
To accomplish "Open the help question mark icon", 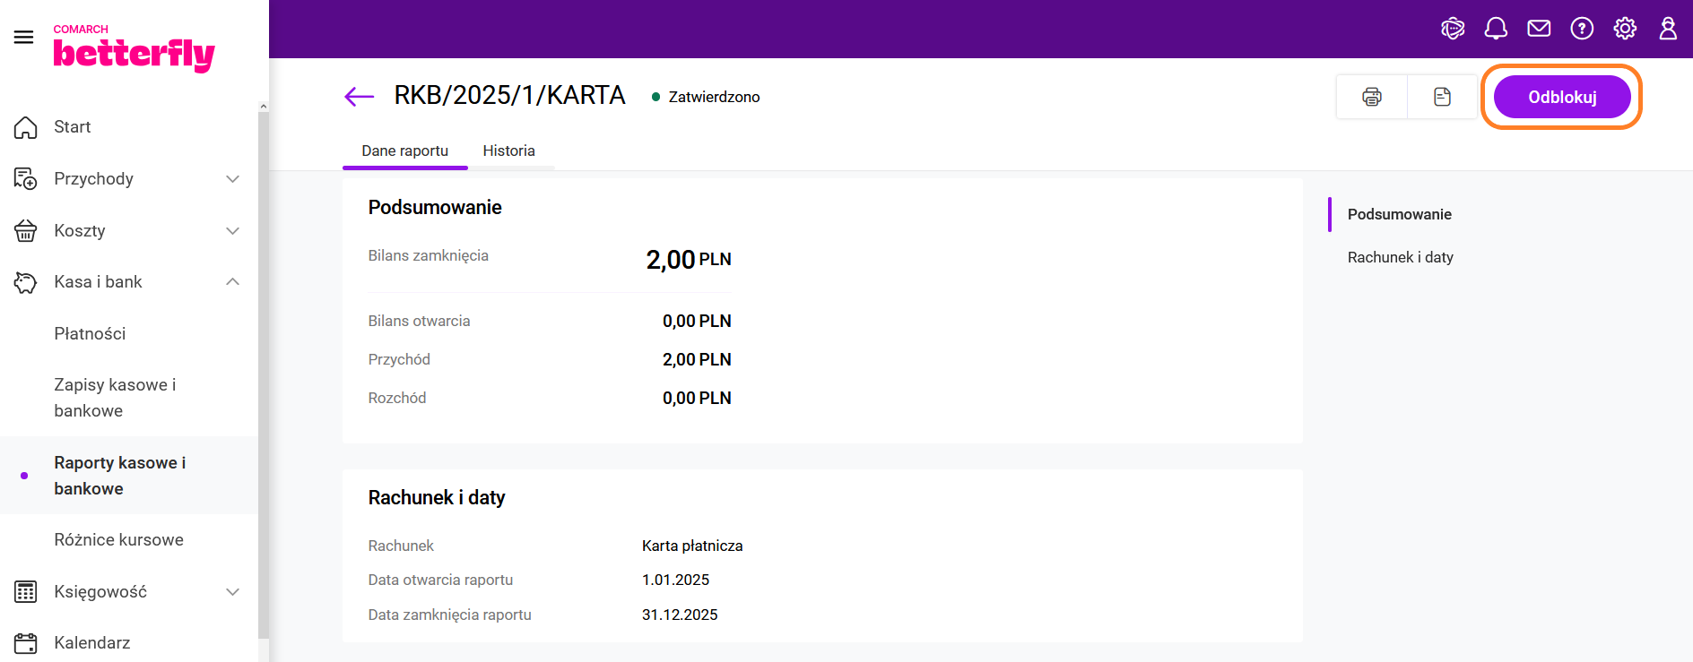I will coord(1582,29).
